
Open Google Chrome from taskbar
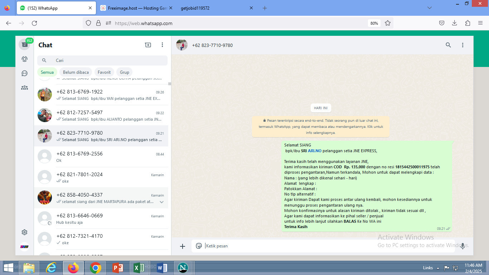[x=95, y=268]
